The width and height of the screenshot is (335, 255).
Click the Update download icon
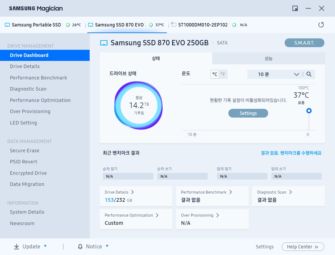point(16,247)
